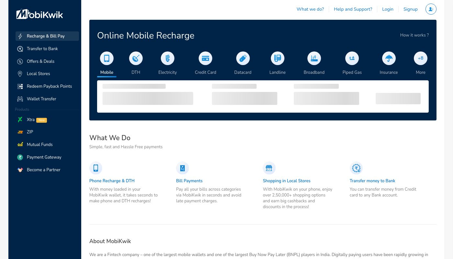Open Transfer to Bank sidebar item
Image resolution: width=453 pixels, height=259 pixels.
point(42,49)
